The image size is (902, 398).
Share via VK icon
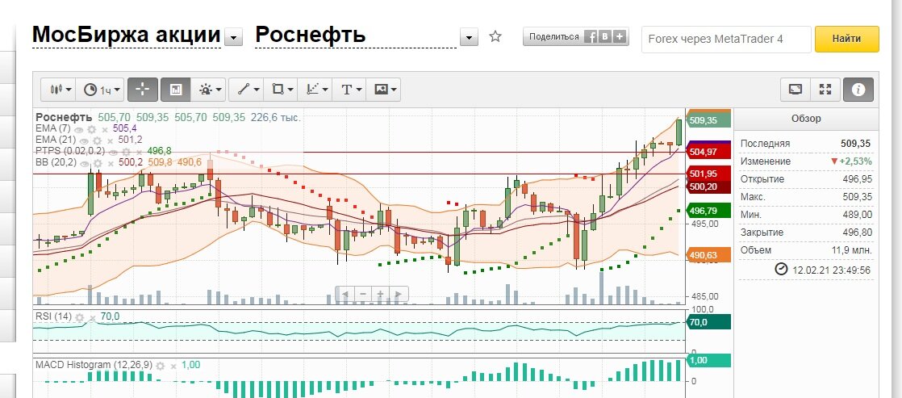[x=604, y=37]
